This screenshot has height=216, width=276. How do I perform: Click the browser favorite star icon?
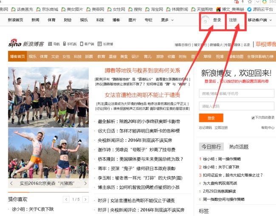click(250, 2)
